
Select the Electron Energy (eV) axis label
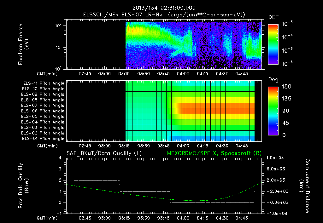[x=23, y=44]
